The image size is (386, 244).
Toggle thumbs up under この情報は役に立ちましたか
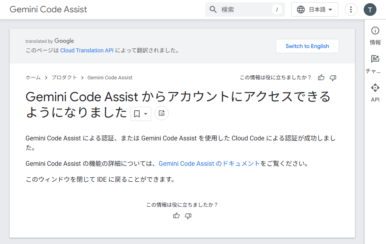point(176,216)
